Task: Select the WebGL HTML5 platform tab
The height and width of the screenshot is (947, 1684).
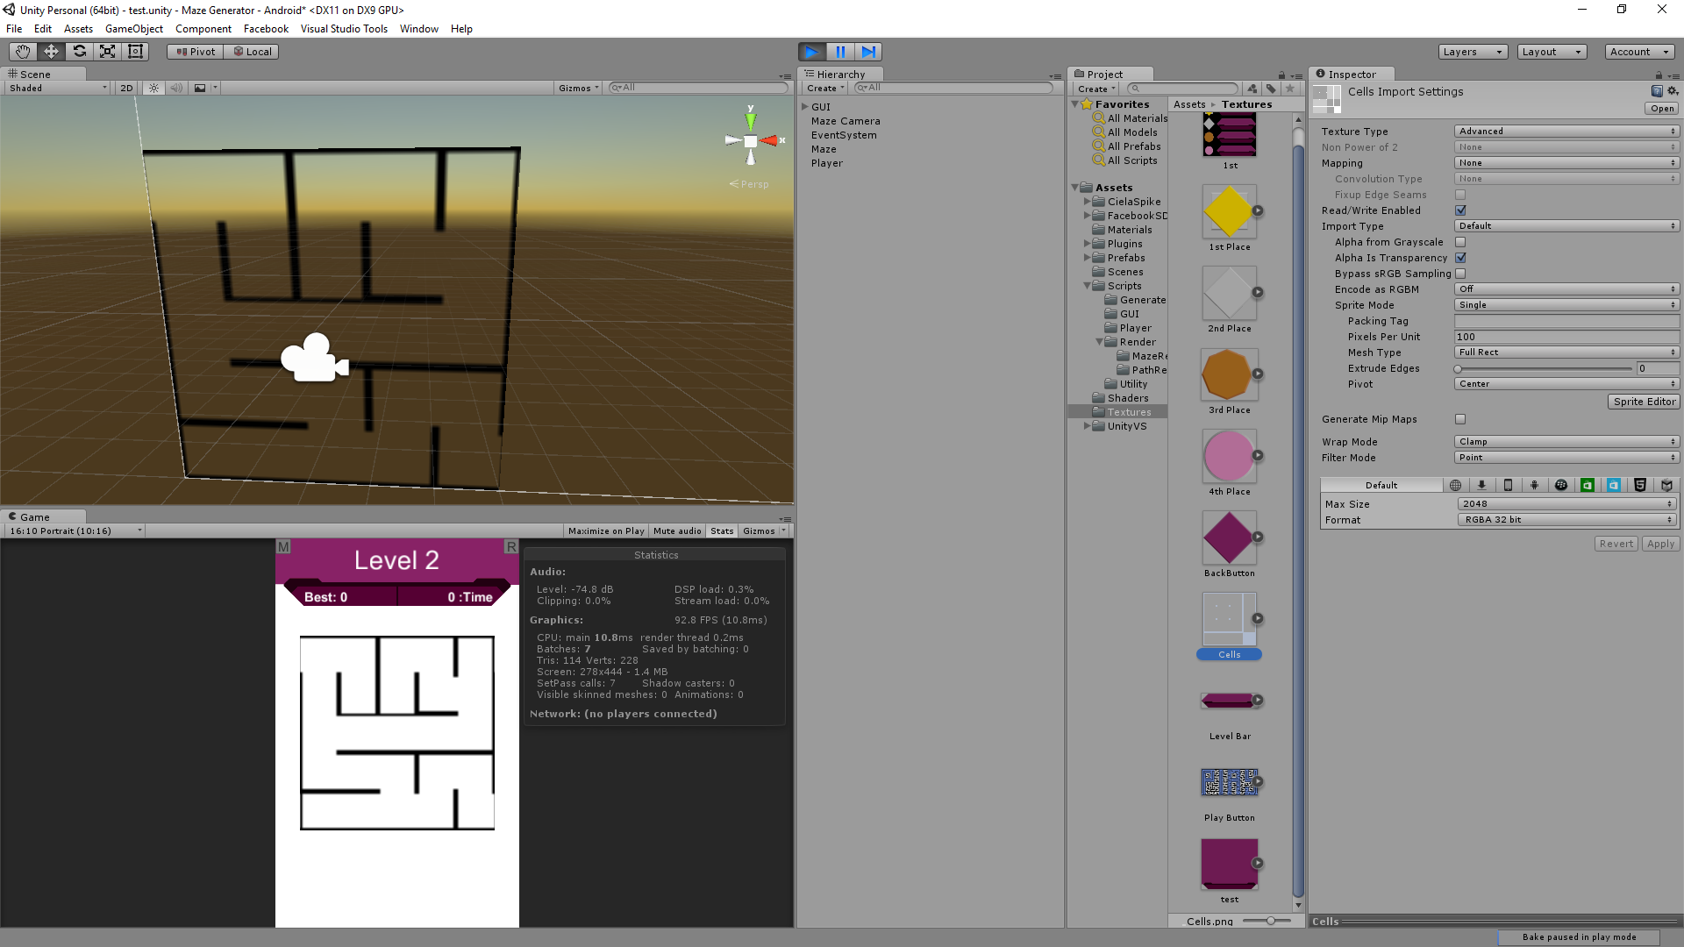Action: [x=1640, y=485]
